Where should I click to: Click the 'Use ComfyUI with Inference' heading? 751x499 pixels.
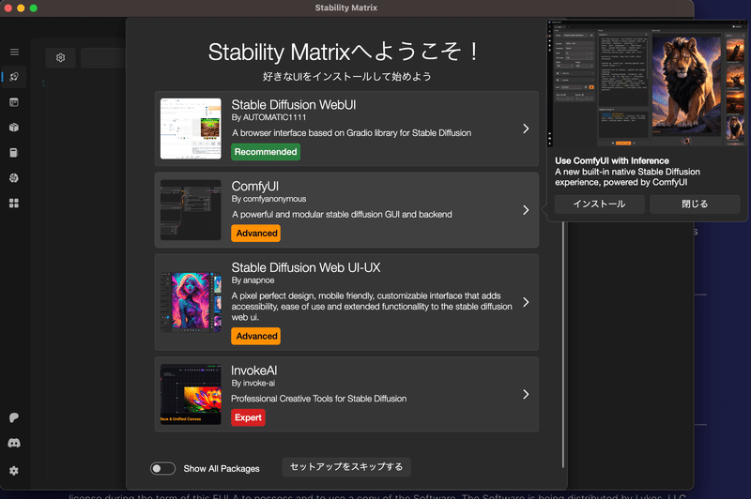(612, 161)
